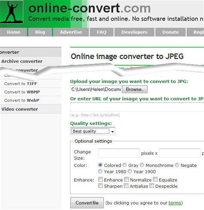Check the Equalize option
Screen dimensions: 204x210
click(x=155, y=179)
